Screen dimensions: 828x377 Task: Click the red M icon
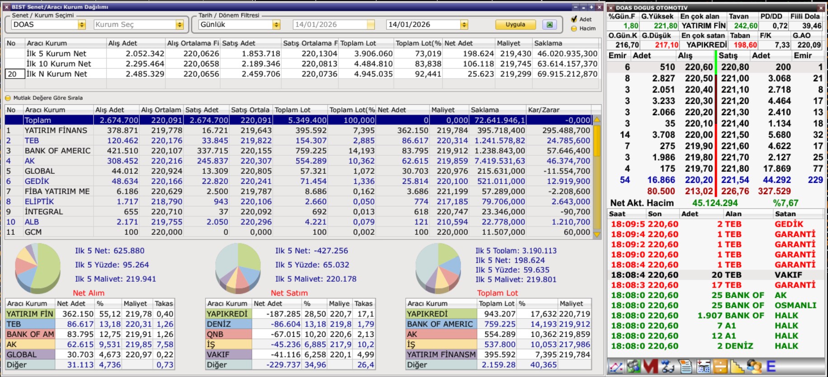pos(650,367)
